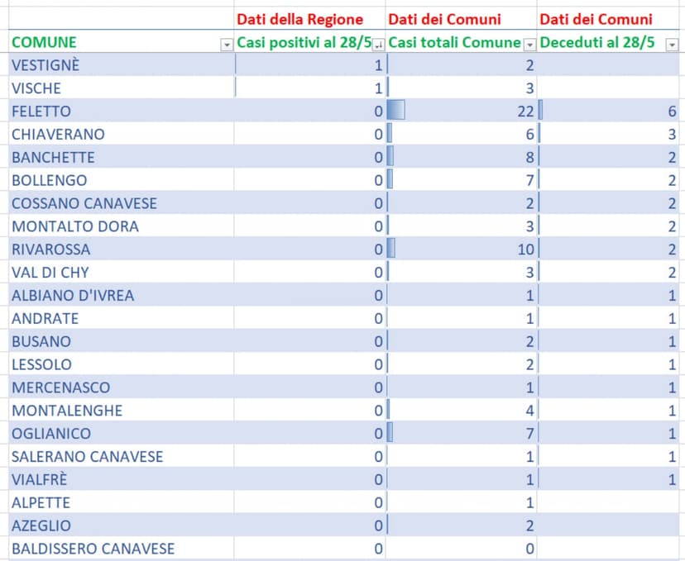The width and height of the screenshot is (685, 561).
Task: Select the empty deceased cell in Vische row
Action: tap(611, 88)
